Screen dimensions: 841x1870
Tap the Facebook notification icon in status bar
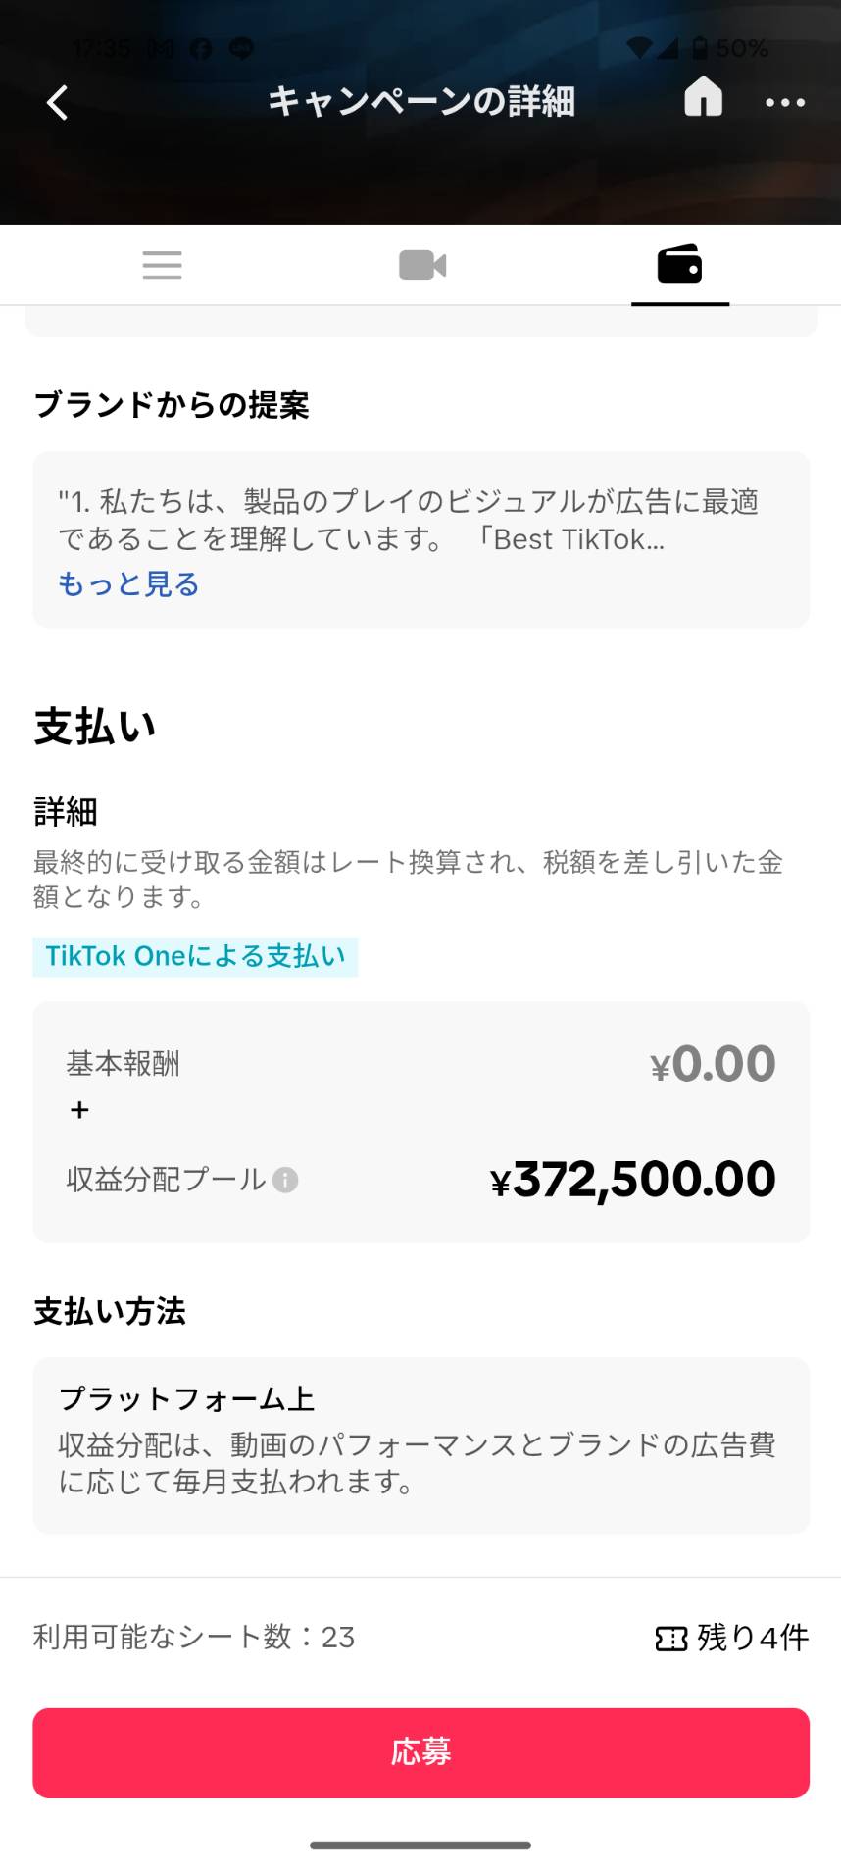click(201, 48)
